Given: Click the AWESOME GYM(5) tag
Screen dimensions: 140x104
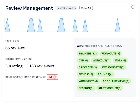Looking at the screenshot, I should [x=113, y=67].
